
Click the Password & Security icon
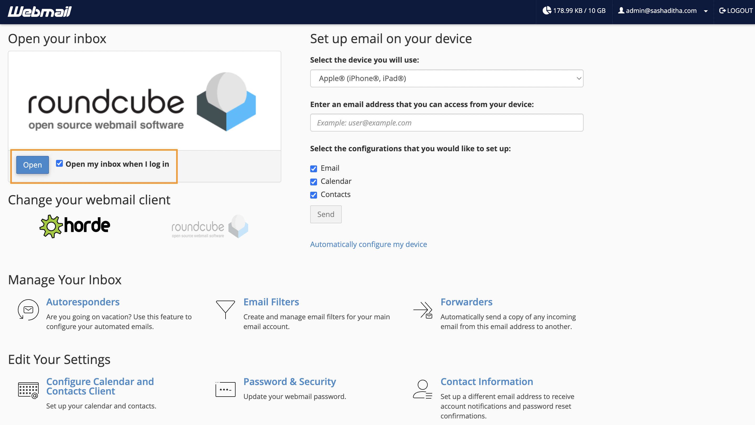[x=225, y=389]
